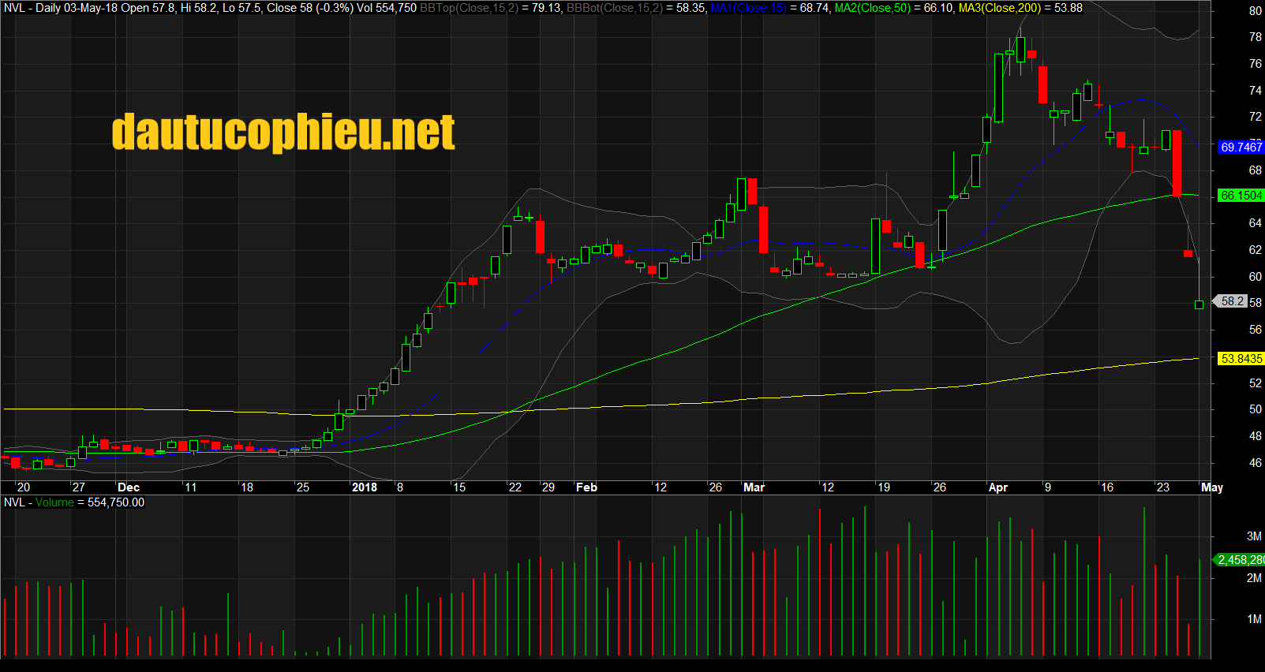Select the green MA2(Close,50) label
Screen dimensions: 1265x672
tap(872, 8)
